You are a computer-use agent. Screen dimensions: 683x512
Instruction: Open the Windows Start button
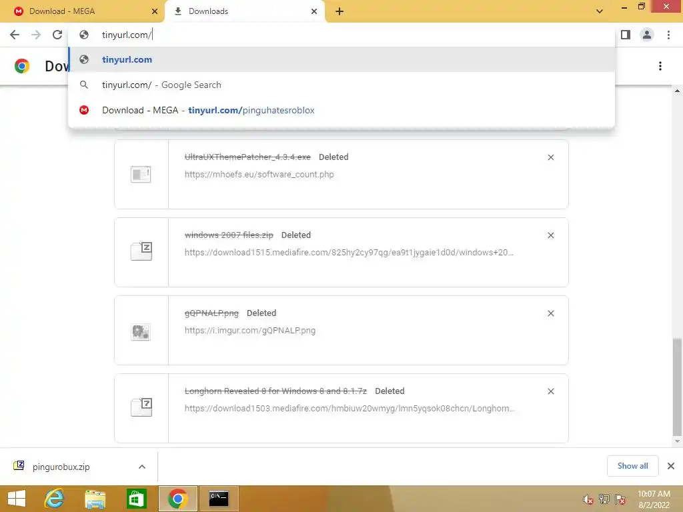[17, 499]
